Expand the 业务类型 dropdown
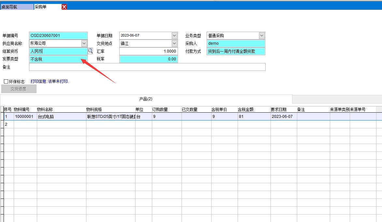Screen dimensions: 382x222 262,35
